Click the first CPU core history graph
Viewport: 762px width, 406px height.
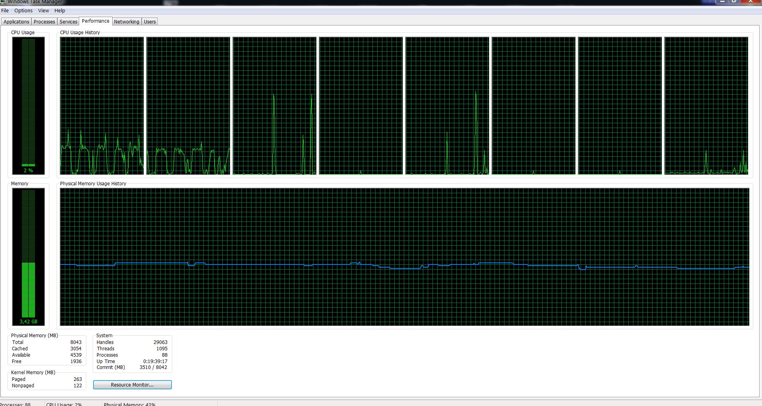102,106
